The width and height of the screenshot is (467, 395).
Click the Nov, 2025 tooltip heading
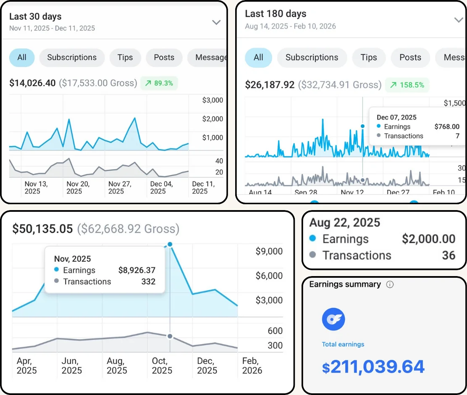pyautogui.click(x=72, y=259)
